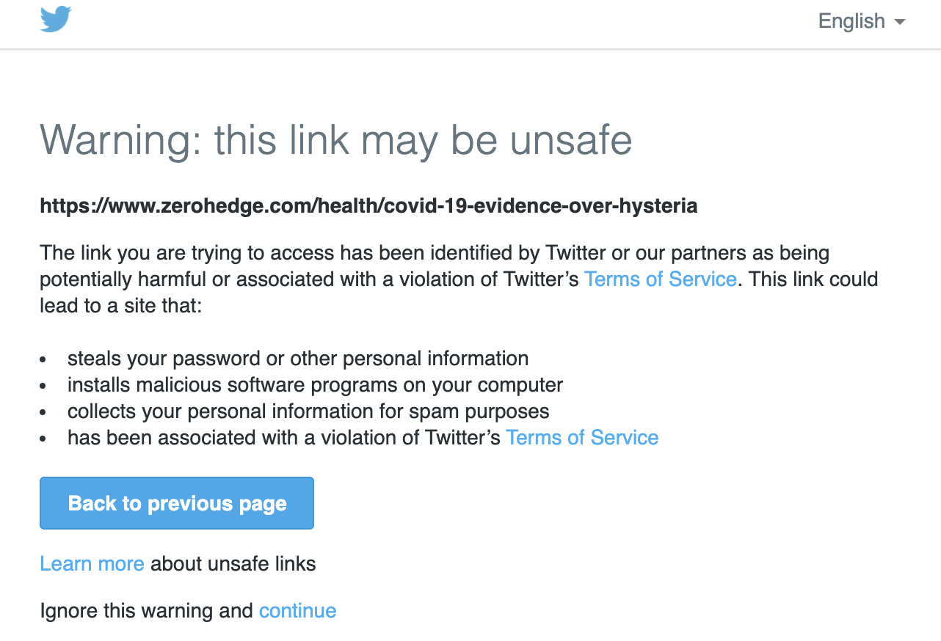Click the continue hyperlink at page bottom

pyautogui.click(x=297, y=610)
